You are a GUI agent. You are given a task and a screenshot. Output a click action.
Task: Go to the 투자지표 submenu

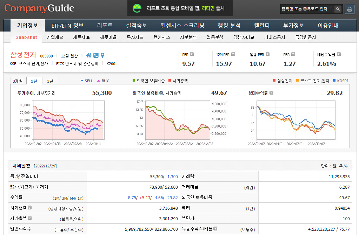coord(135,37)
